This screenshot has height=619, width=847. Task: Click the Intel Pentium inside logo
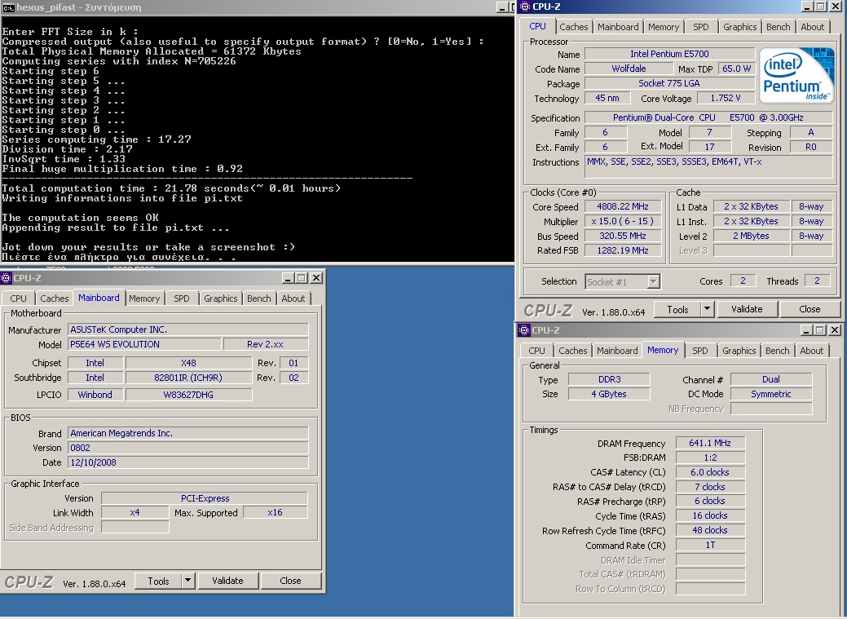pos(796,76)
